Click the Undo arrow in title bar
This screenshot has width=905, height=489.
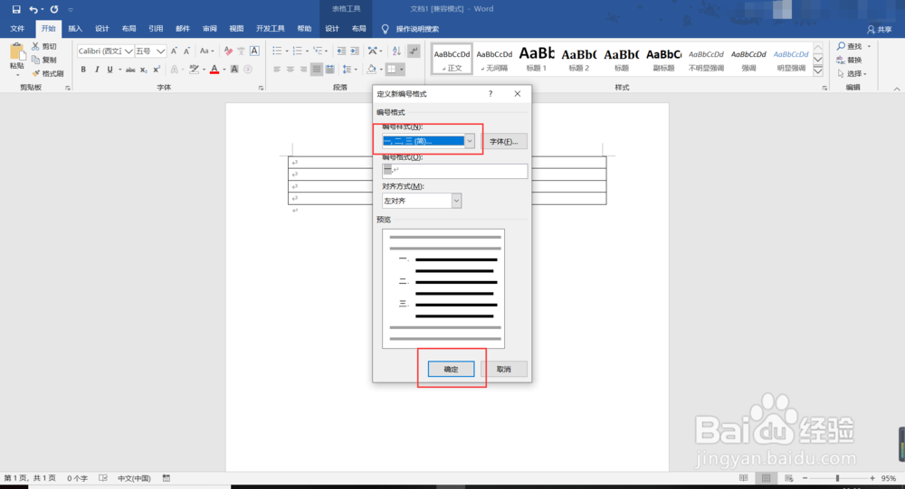33,9
